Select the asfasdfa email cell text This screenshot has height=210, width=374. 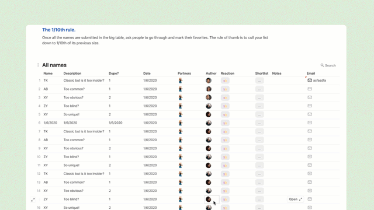coord(320,80)
